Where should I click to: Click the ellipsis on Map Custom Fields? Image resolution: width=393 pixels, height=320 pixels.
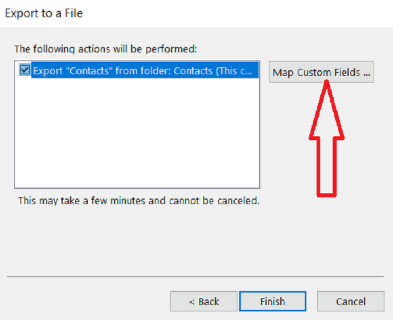(367, 73)
